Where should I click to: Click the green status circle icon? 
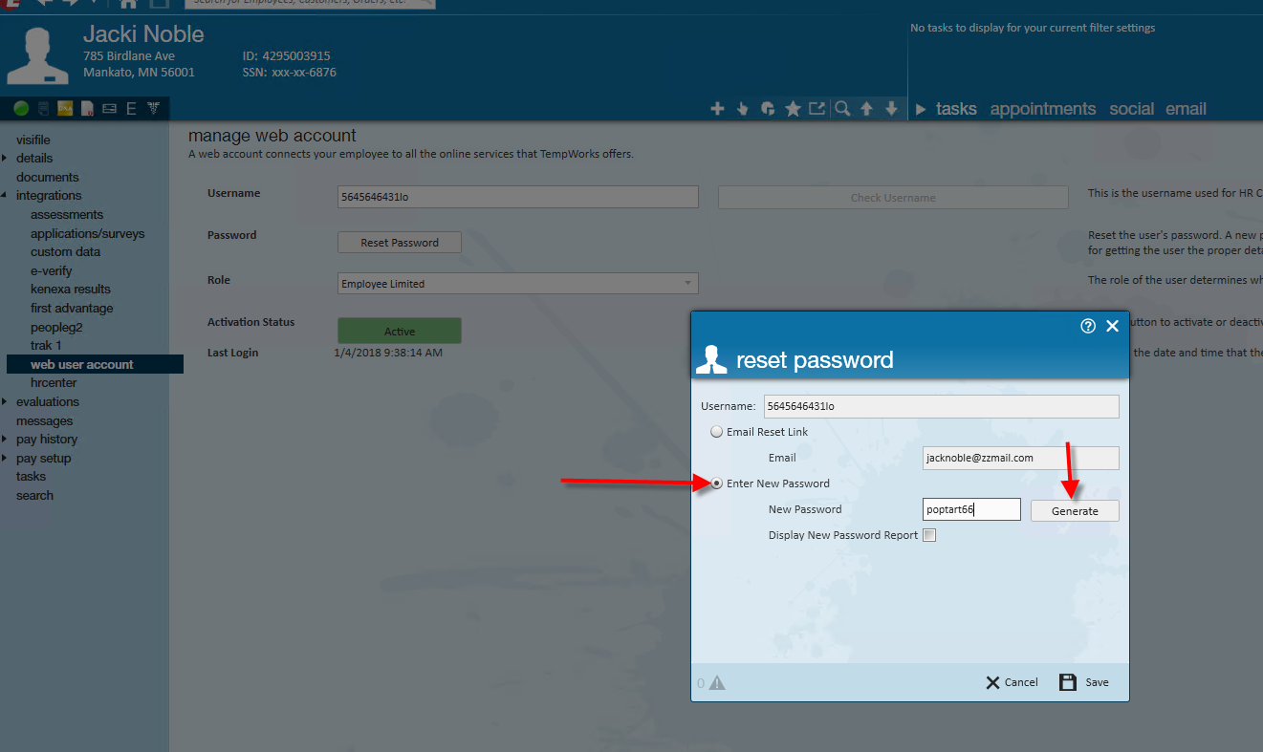tap(21, 109)
